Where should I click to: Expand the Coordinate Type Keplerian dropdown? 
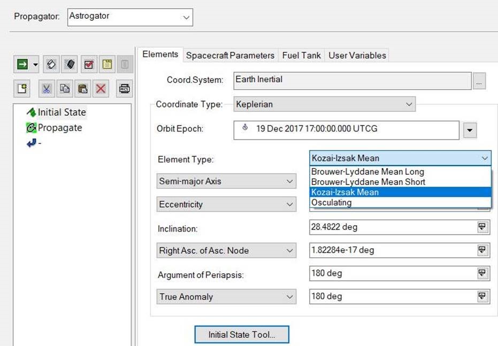point(324,104)
